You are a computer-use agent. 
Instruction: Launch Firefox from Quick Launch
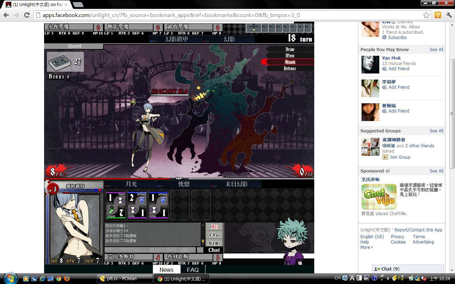point(67,279)
